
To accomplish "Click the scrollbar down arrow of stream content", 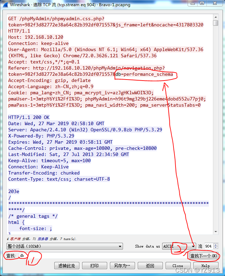I will (x=216, y=232).
